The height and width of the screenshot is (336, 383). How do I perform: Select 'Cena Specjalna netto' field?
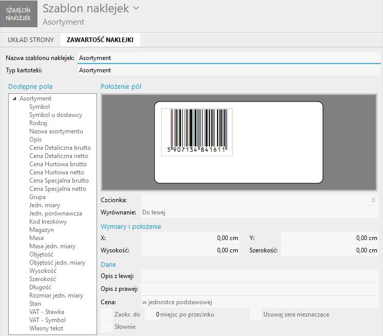pyautogui.click(x=58, y=189)
